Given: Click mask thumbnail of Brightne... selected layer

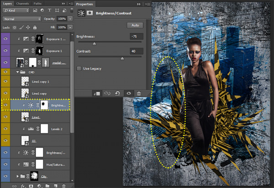Looking at the screenshot, I should click(44, 105).
